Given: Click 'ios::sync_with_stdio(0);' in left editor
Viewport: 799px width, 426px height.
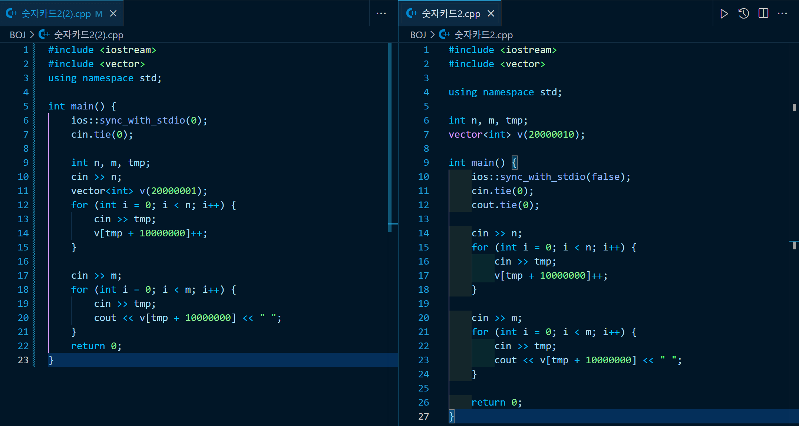Looking at the screenshot, I should [x=139, y=121].
